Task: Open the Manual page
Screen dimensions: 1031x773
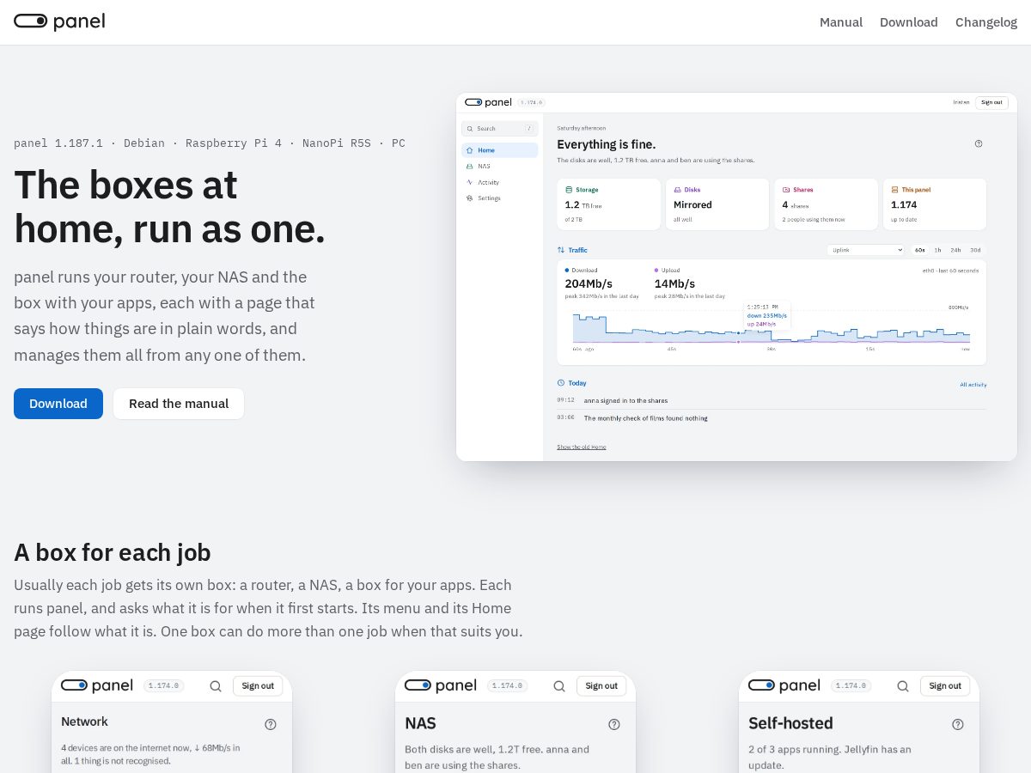Action: point(841,22)
